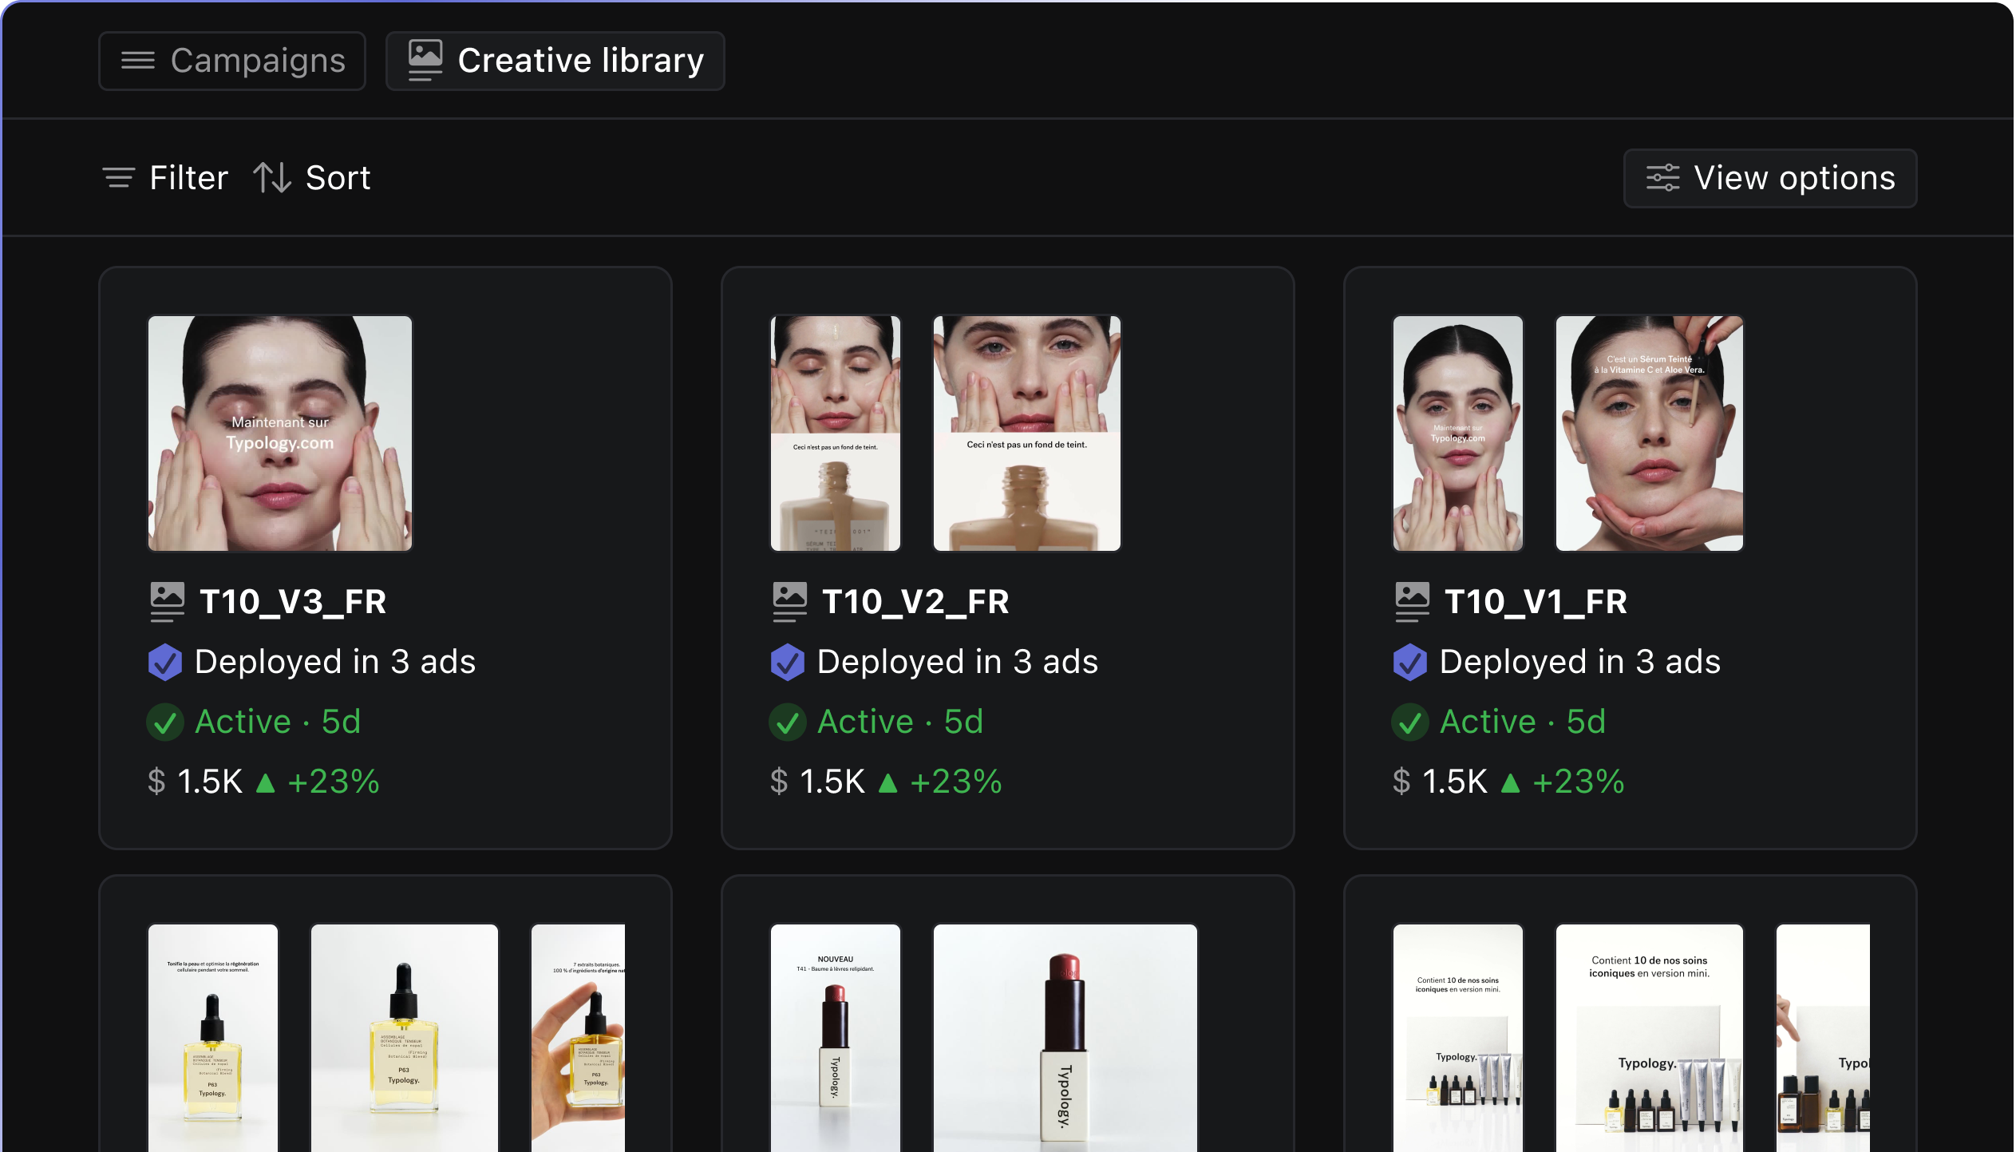Click "Deployed in 3 ads" on T10_V2_FR
Image resolution: width=2016 pixels, height=1152 pixels.
(958, 662)
